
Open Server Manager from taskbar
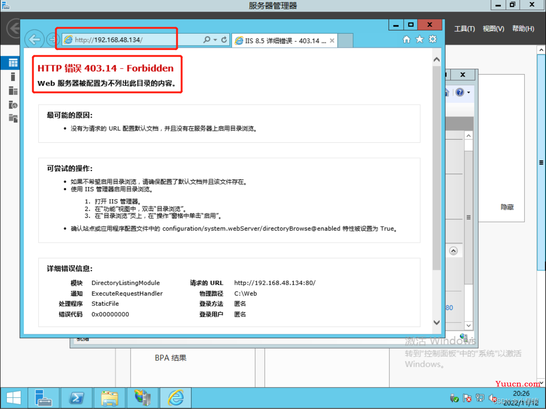coord(43,398)
